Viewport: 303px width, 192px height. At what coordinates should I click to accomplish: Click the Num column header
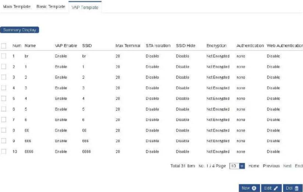point(16,46)
